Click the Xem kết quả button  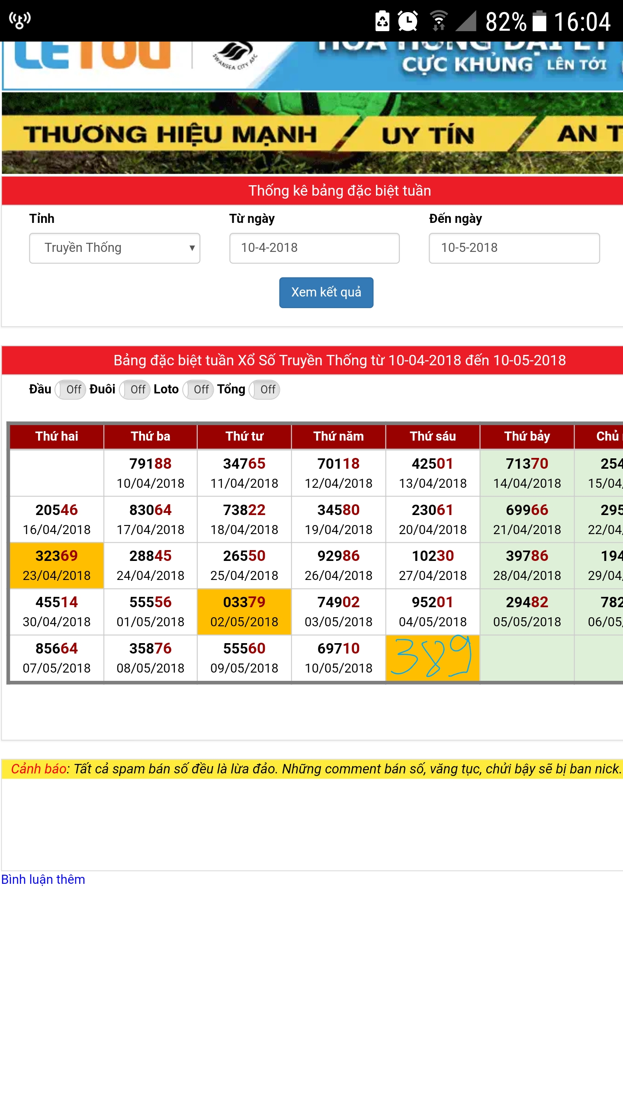click(x=326, y=293)
